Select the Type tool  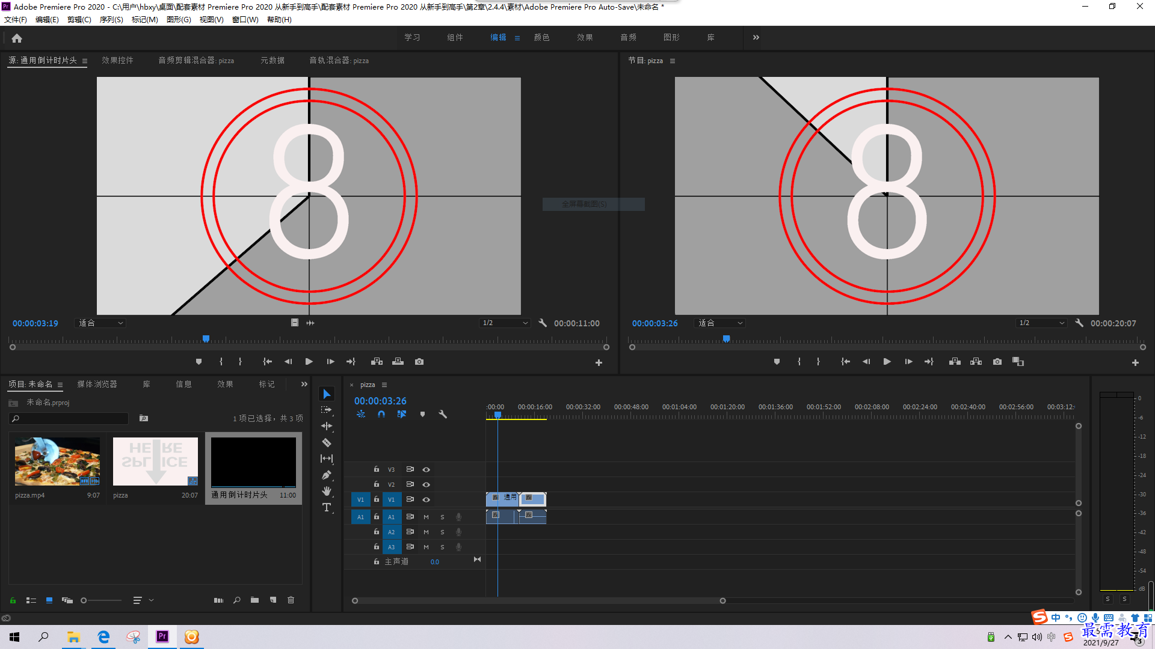click(327, 508)
